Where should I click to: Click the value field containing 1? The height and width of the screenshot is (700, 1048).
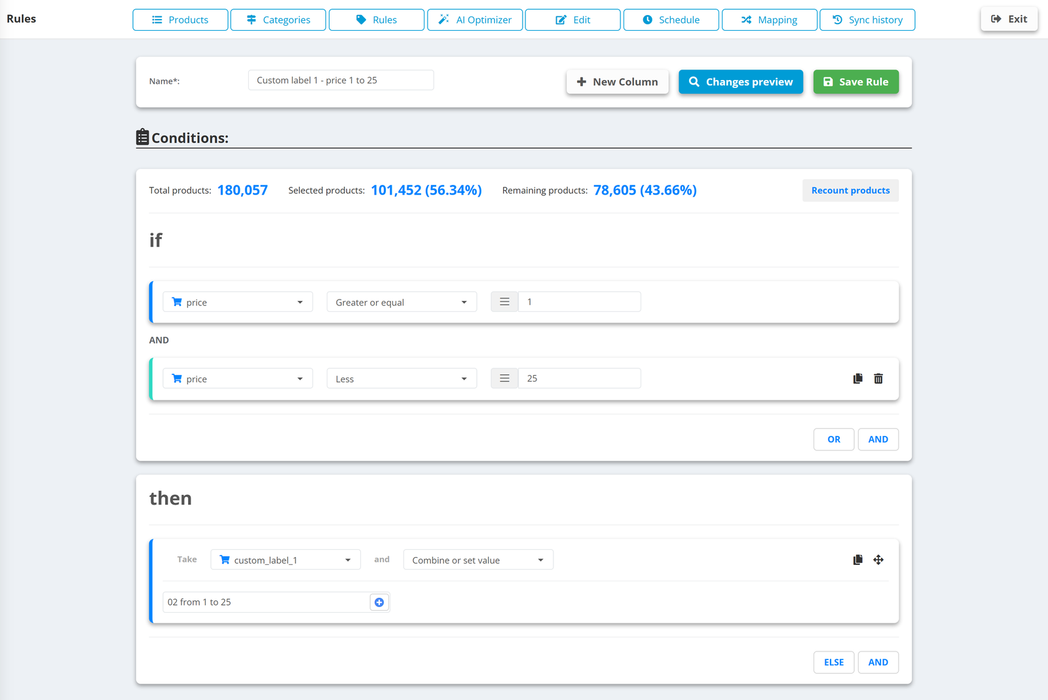(580, 302)
